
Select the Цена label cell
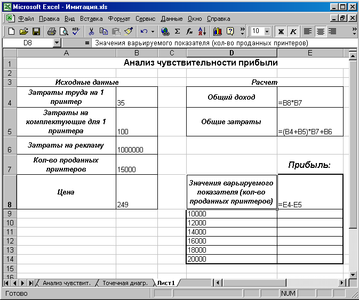66,192
